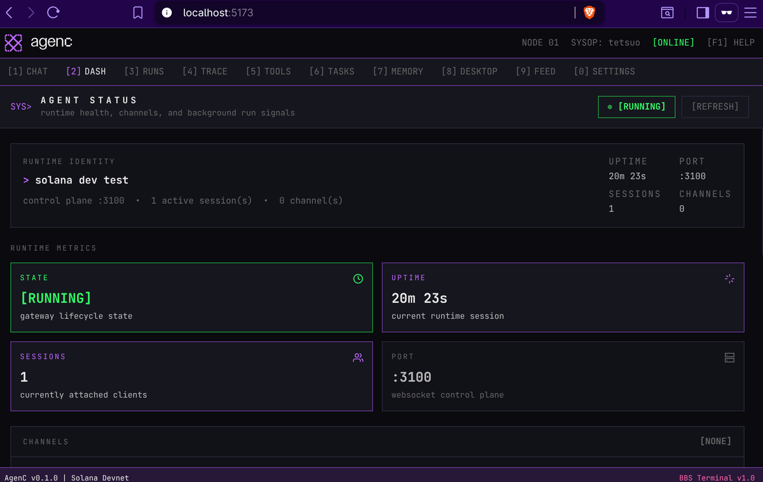Click the 'AGENT STATUS' heading

coord(89,100)
